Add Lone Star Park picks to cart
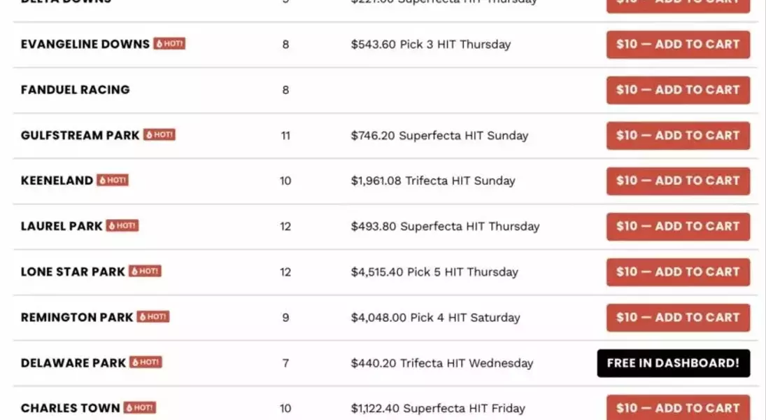 678,272
